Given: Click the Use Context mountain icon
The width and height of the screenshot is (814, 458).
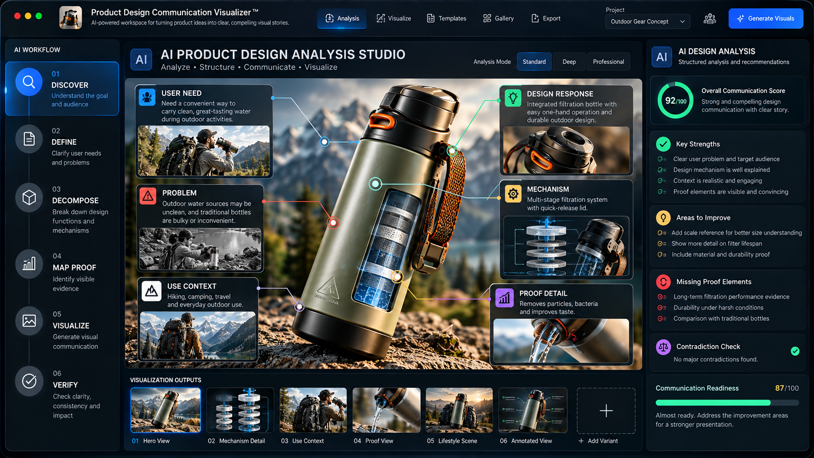Looking at the screenshot, I should 151,291.
